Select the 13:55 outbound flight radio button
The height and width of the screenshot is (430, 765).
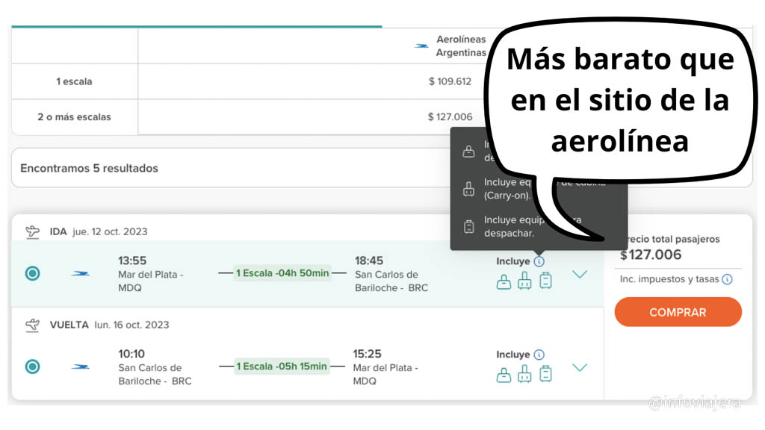pos(32,273)
